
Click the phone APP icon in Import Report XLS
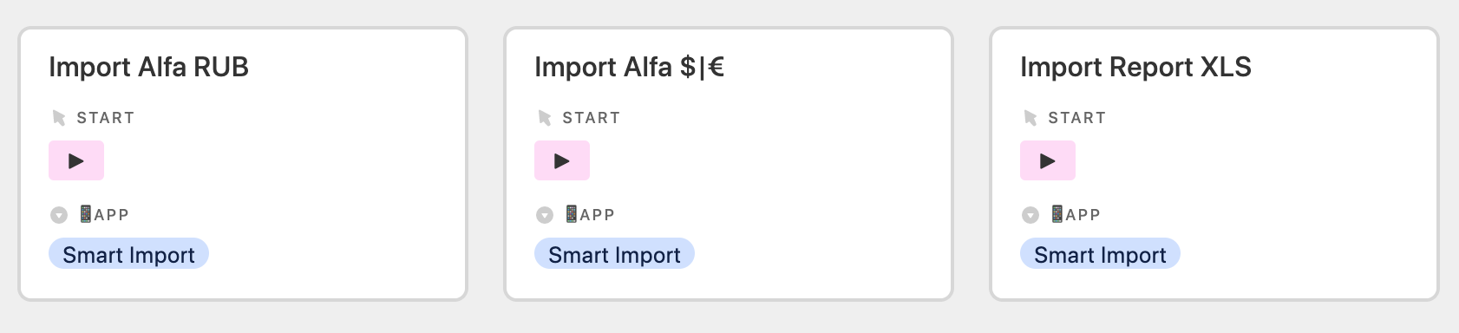click(1057, 214)
